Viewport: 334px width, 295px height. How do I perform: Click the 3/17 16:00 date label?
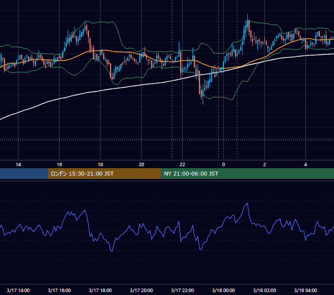(x=59, y=290)
